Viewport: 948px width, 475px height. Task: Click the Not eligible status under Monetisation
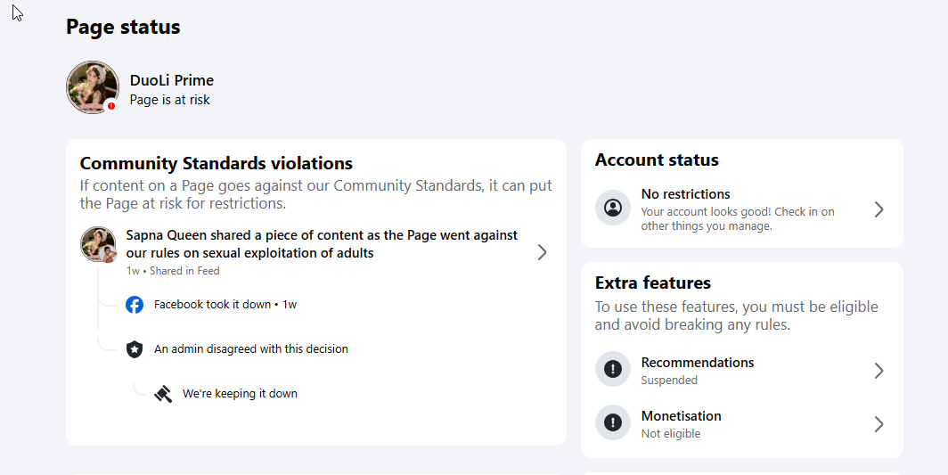click(x=671, y=434)
